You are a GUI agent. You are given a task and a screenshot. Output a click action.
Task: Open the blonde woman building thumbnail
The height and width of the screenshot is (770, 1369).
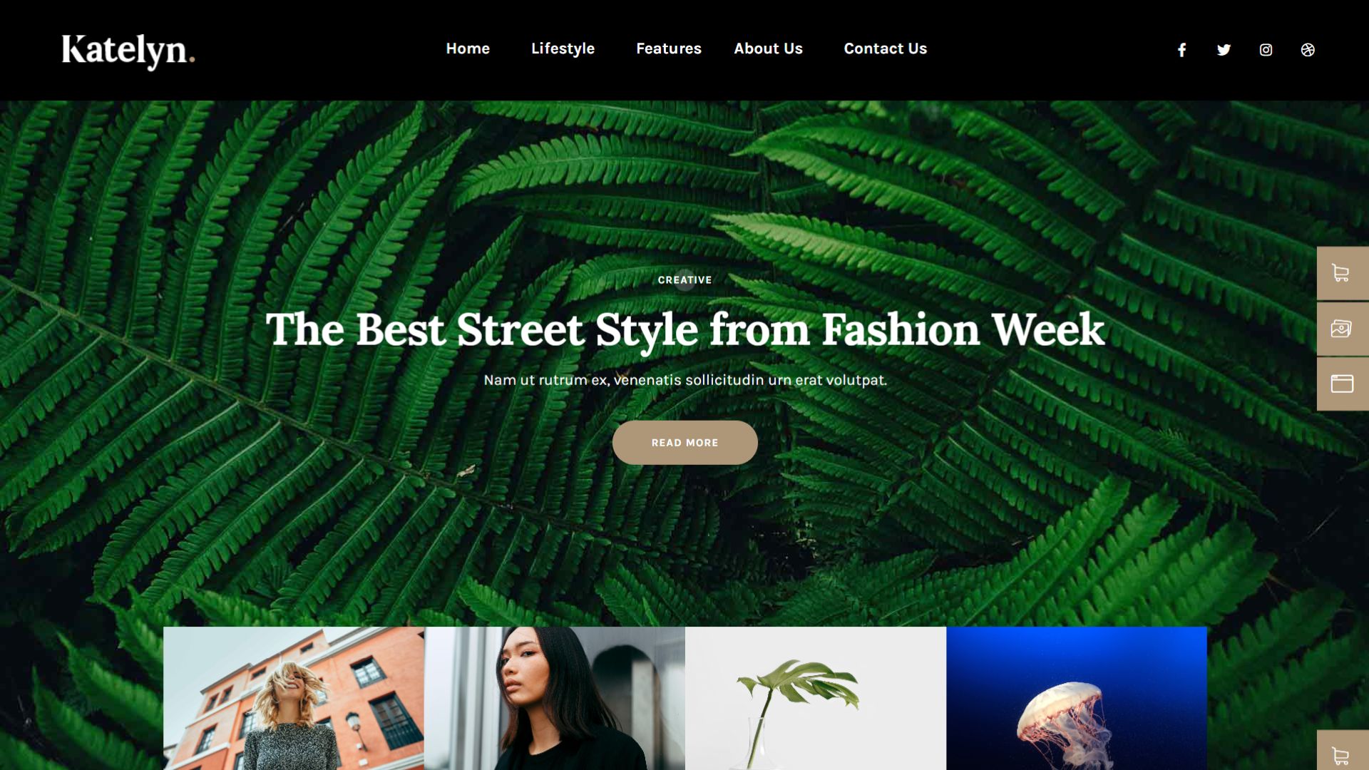294,698
